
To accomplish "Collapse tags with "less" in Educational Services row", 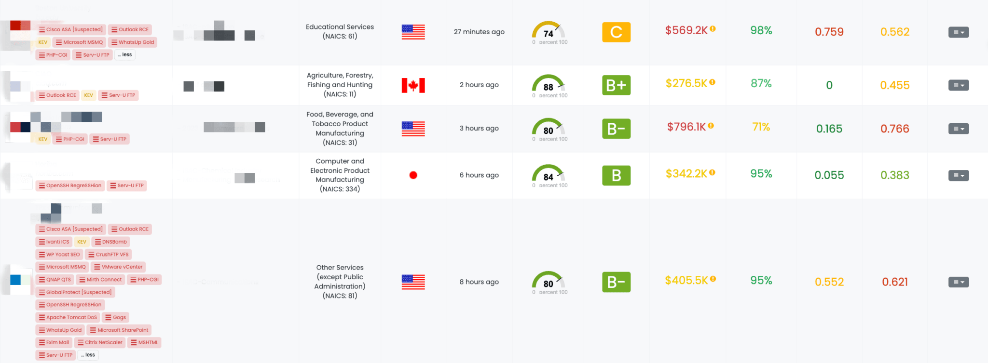I will point(125,55).
